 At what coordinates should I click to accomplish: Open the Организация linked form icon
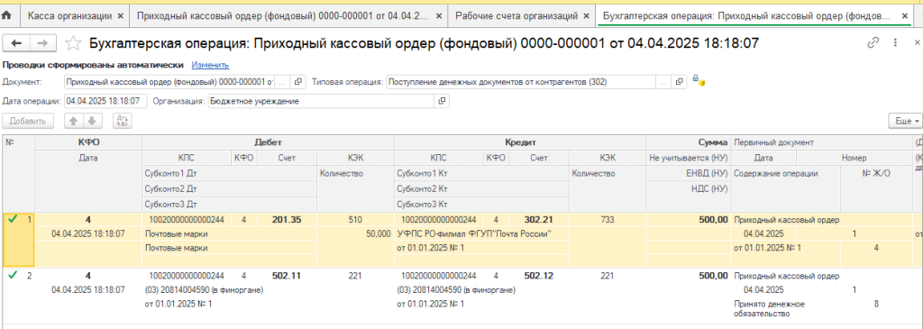pyautogui.click(x=442, y=101)
